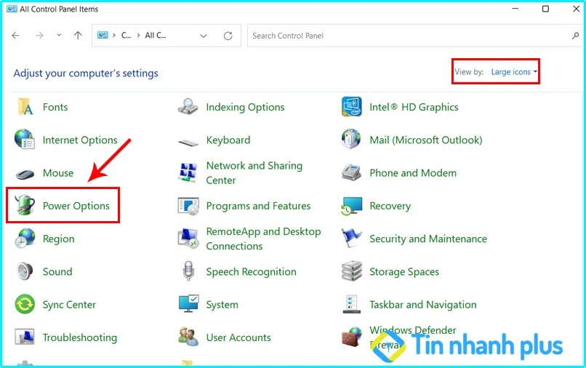
Task: Open the Recovery icon
Action: [x=352, y=206]
